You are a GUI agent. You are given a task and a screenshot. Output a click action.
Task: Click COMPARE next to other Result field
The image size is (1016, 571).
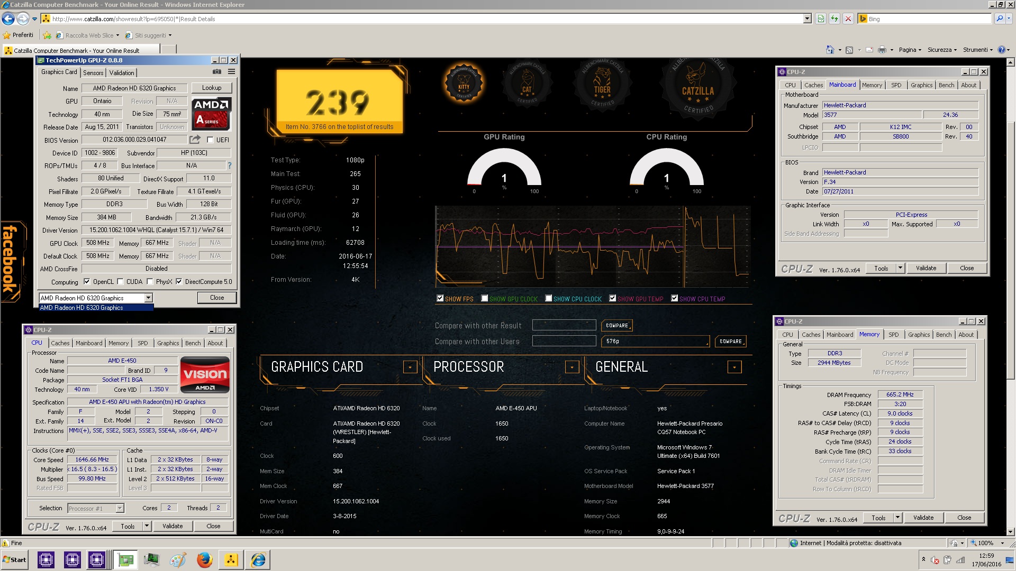click(x=617, y=326)
